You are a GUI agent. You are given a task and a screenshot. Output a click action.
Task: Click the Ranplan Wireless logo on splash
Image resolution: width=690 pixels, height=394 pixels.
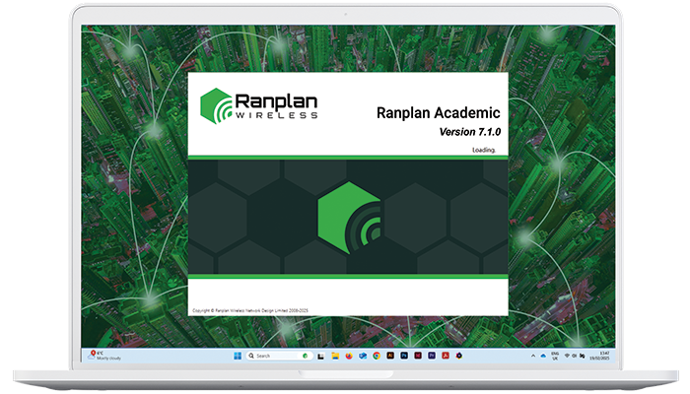(258, 106)
